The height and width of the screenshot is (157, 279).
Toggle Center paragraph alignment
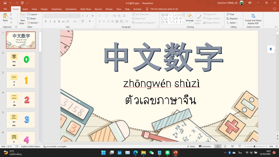click(104, 21)
